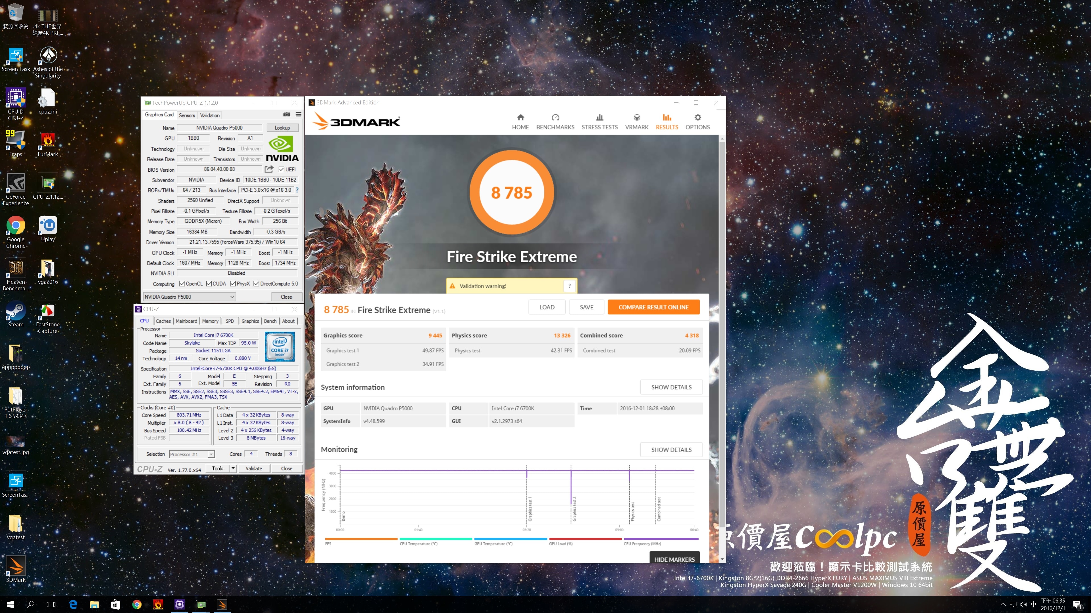Switch to GPU-Z Sensors tab
The height and width of the screenshot is (613, 1091).
coord(187,115)
